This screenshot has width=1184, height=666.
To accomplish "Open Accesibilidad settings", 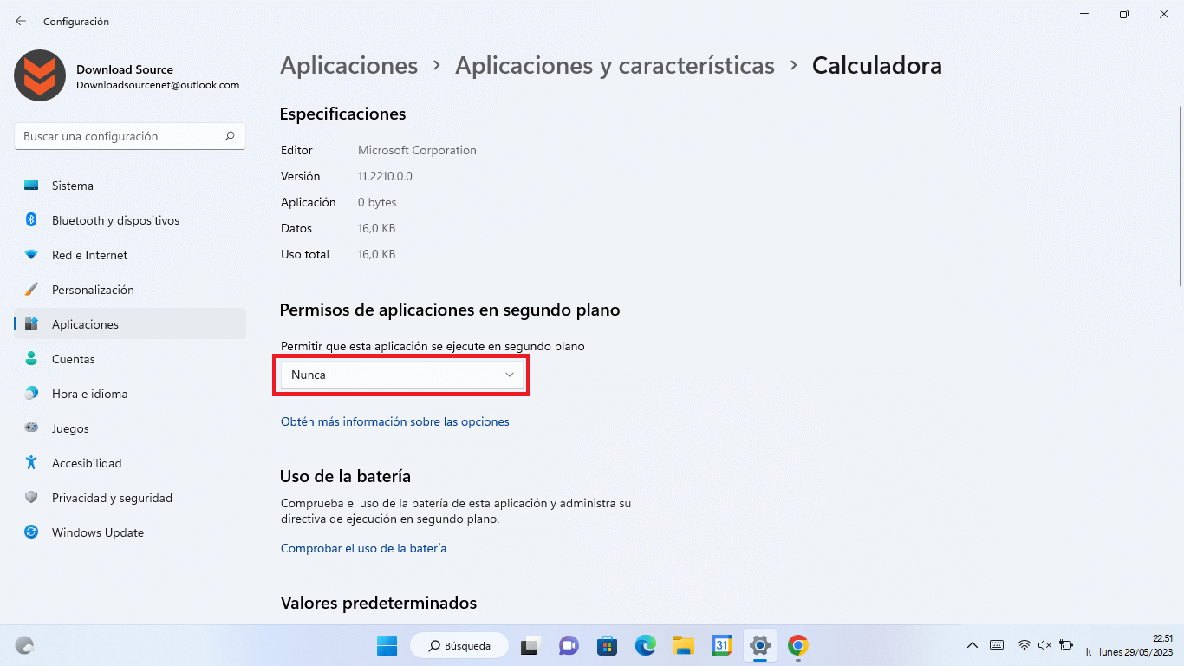I will [130, 463].
